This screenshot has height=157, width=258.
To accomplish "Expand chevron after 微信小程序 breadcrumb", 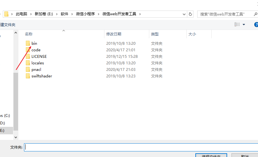I will (98, 14).
